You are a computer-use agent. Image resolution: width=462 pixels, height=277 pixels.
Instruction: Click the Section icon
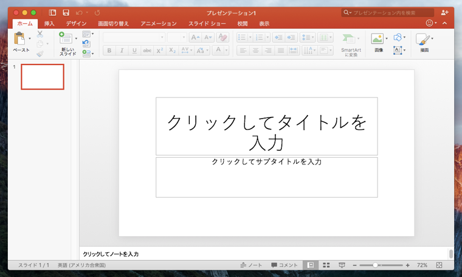coord(86,54)
